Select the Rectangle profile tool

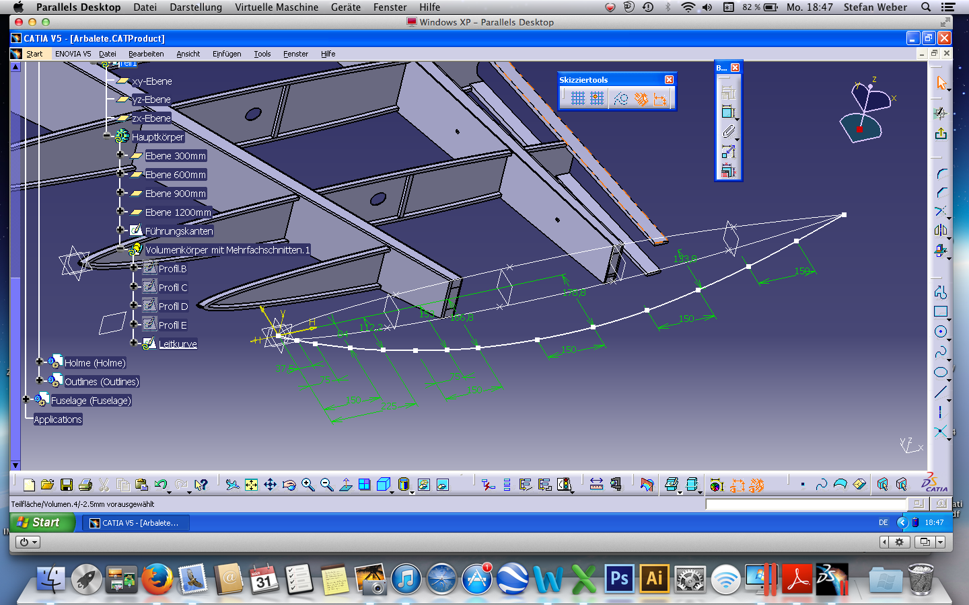(940, 311)
